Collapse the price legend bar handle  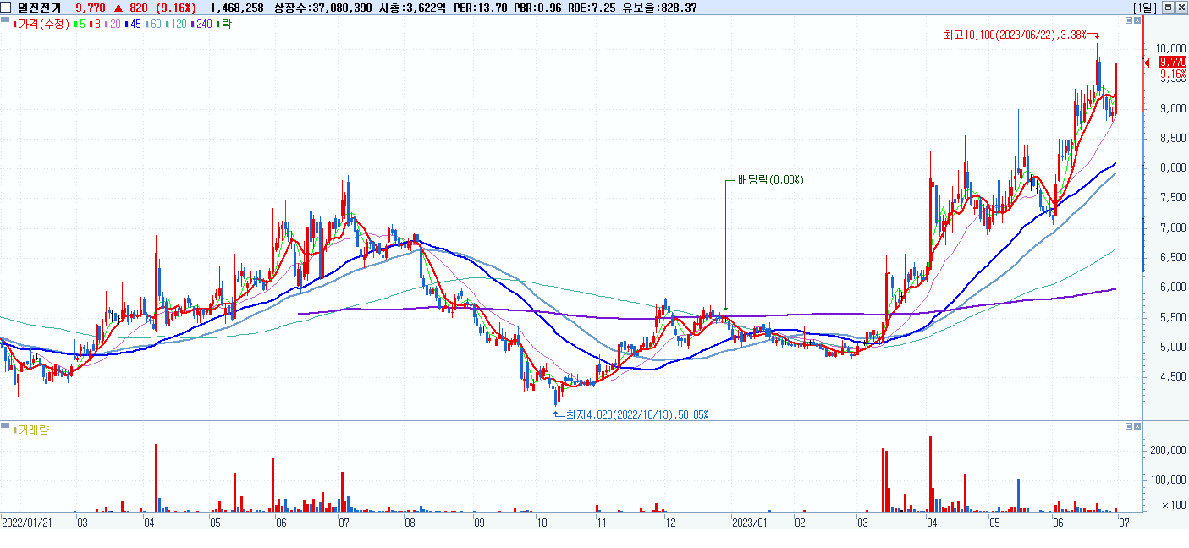point(4,20)
